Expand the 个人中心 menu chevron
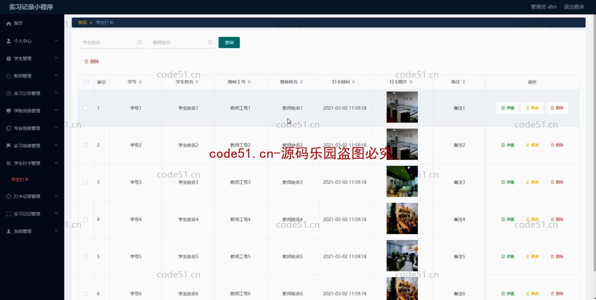Screen dimensions: 596x300 (56, 40)
